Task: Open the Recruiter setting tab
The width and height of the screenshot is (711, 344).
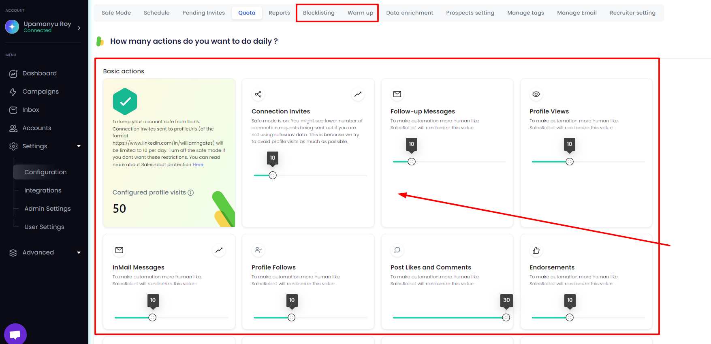Action: coord(632,13)
